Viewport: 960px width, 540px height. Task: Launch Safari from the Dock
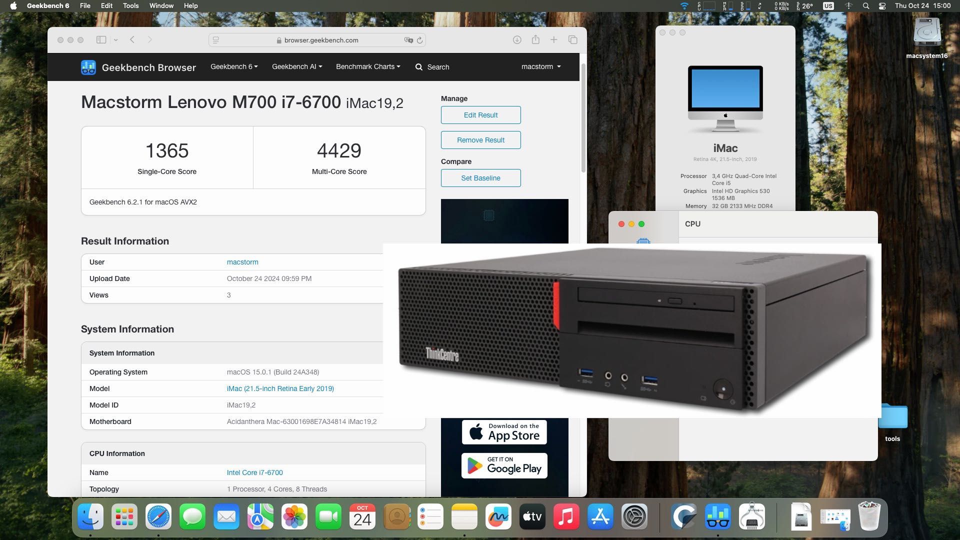(x=158, y=516)
